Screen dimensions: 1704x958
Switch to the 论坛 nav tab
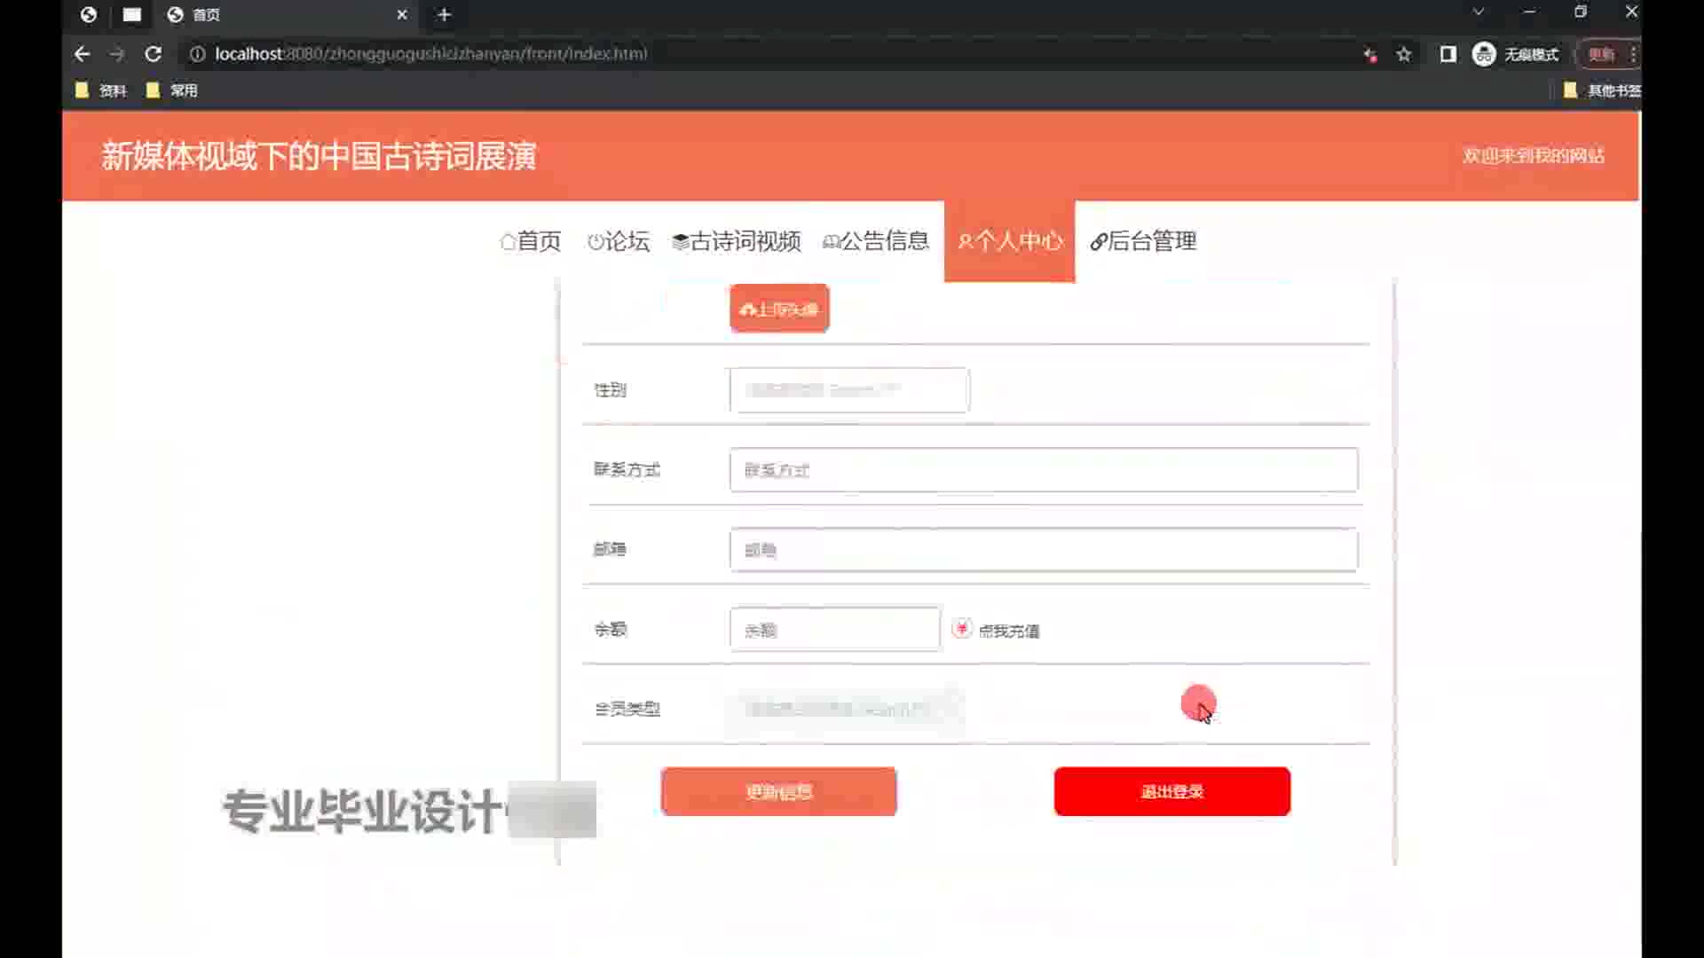pyautogui.click(x=619, y=241)
